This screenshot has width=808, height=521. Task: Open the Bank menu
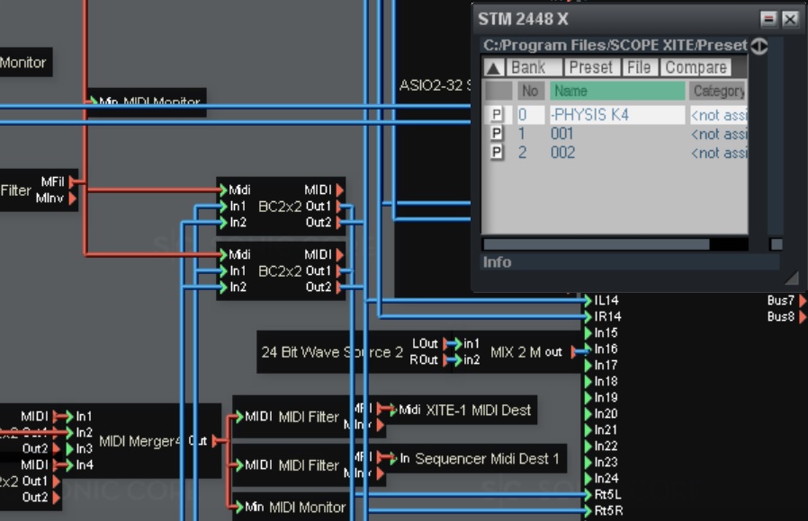tap(534, 67)
